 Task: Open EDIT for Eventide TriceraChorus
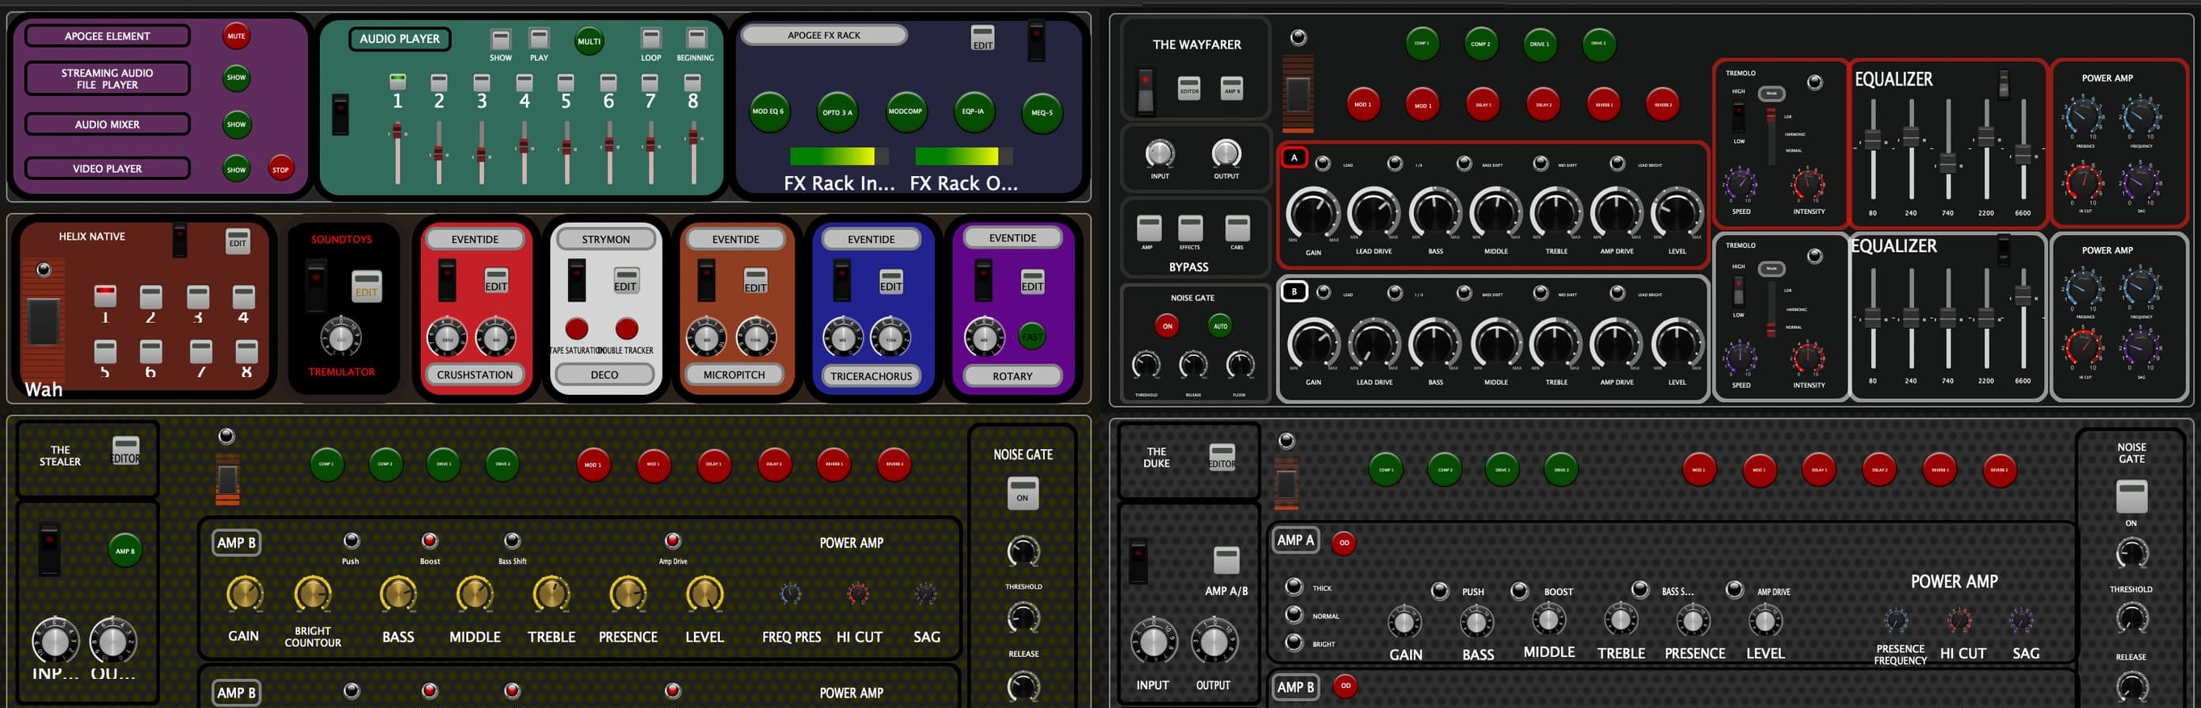tap(890, 282)
